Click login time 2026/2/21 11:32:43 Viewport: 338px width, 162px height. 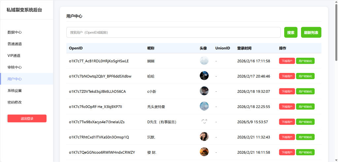(x=254, y=137)
